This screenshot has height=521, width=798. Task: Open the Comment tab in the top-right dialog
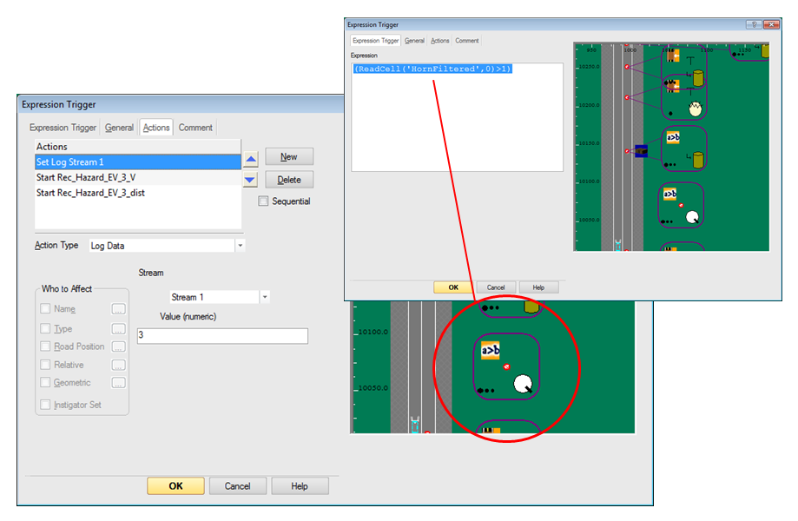click(x=466, y=41)
